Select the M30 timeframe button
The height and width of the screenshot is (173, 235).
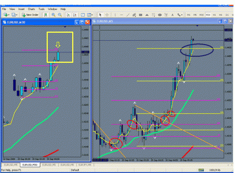coord(208,15)
